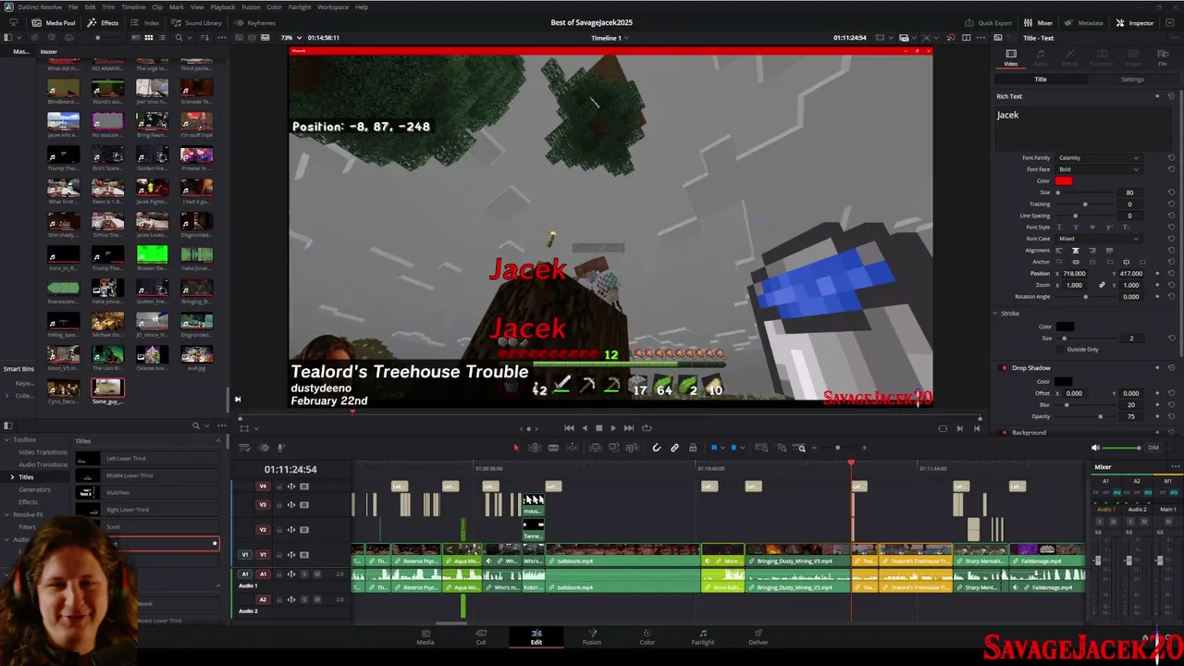Select the Selection Mode arrow tool
Image resolution: width=1184 pixels, height=666 pixels.
tap(516, 448)
